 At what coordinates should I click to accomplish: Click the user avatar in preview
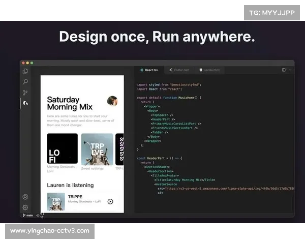[112, 101]
